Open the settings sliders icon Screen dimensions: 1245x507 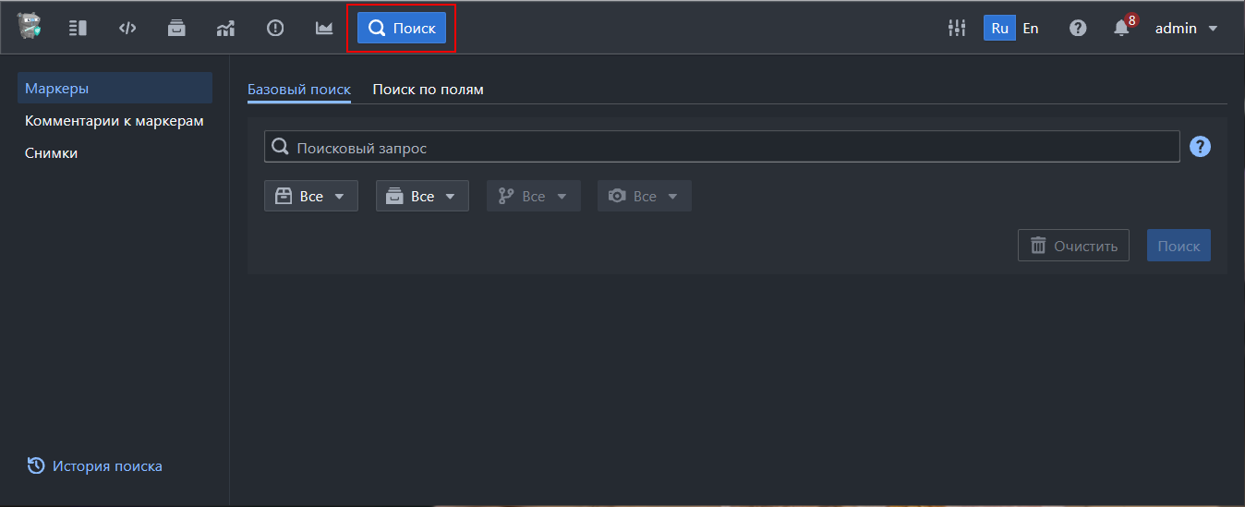tap(957, 28)
